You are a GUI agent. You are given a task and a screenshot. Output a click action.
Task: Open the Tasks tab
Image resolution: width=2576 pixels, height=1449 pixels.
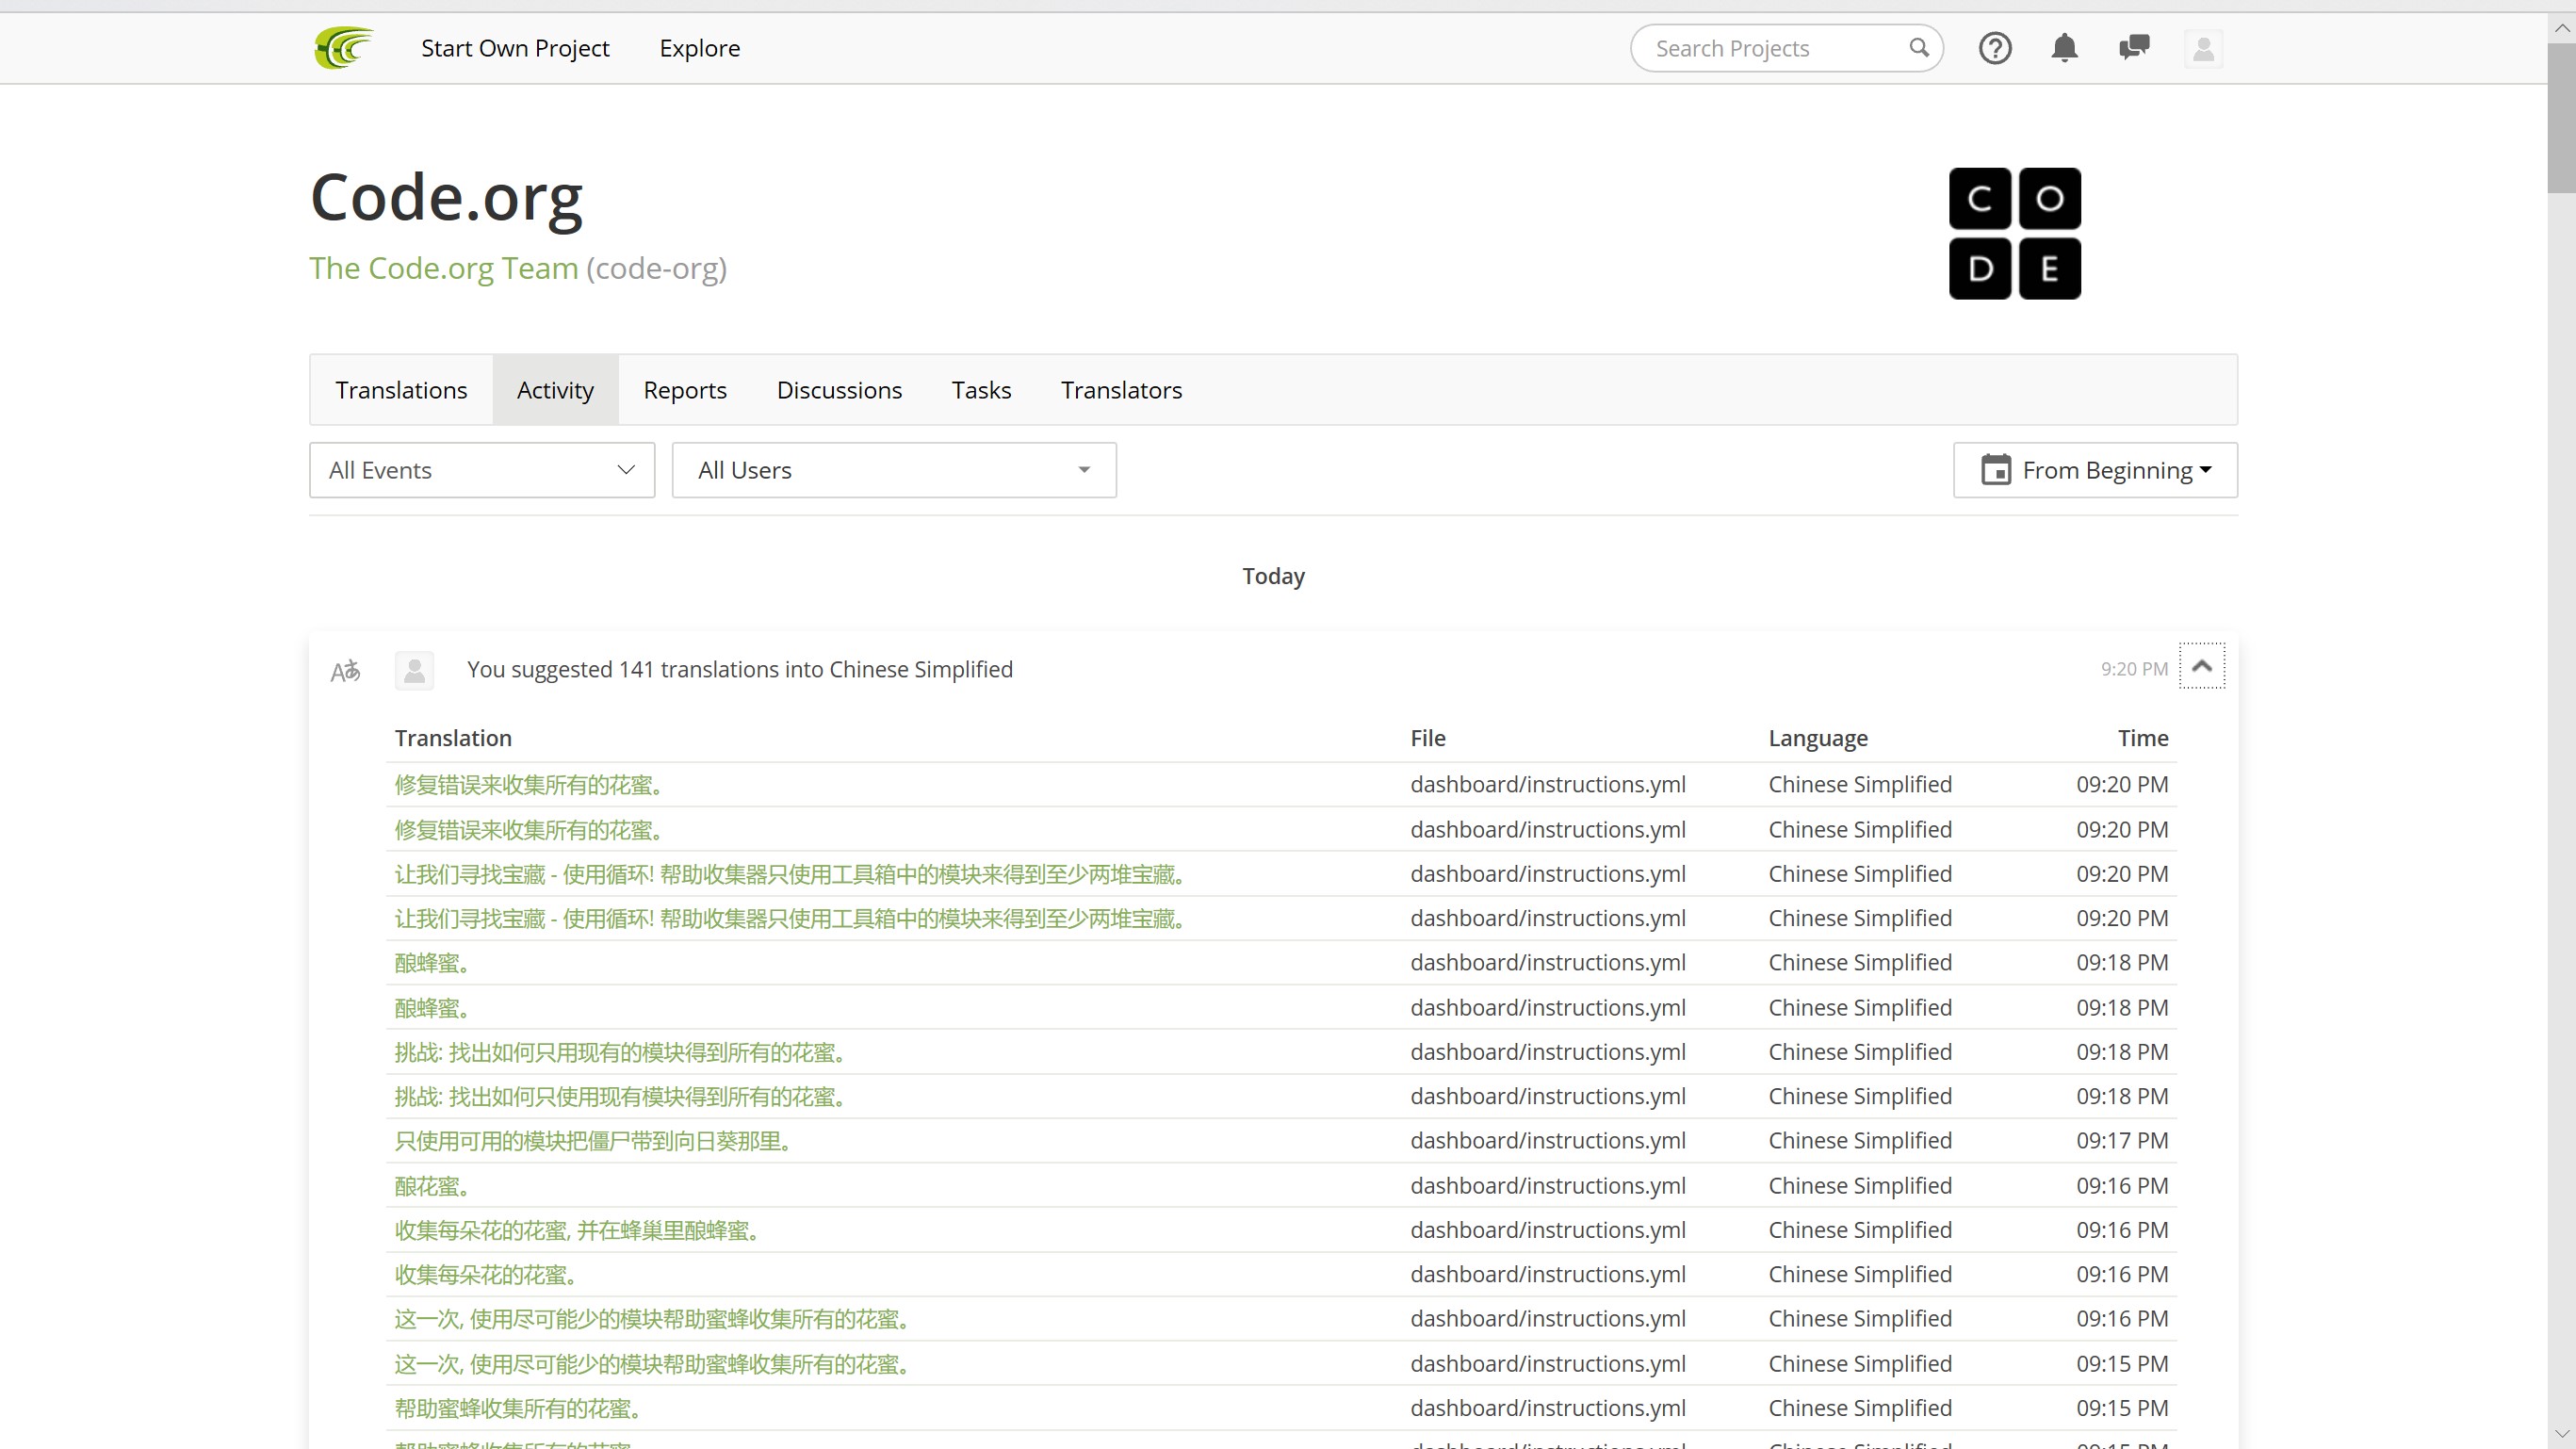click(981, 390)
